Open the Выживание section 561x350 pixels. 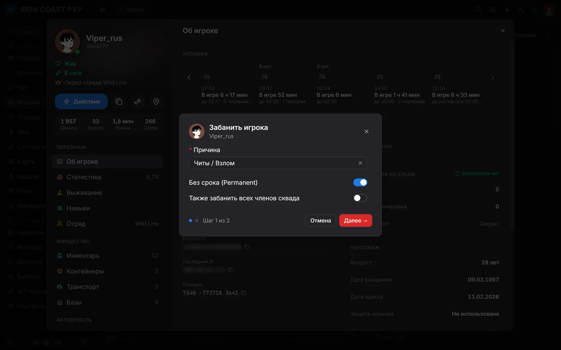[108, 192]
